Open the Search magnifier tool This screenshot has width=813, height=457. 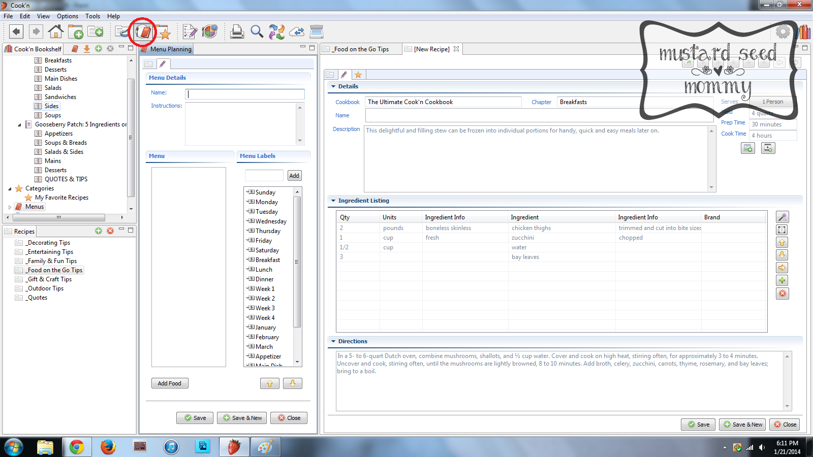click(257, 32)
